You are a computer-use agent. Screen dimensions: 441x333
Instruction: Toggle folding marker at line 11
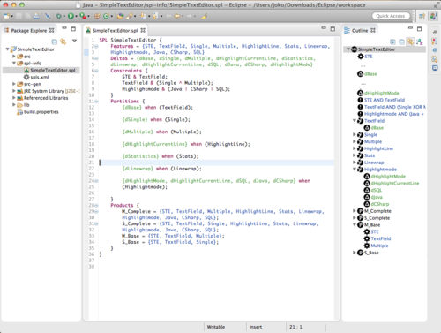[x=96, y=102]
